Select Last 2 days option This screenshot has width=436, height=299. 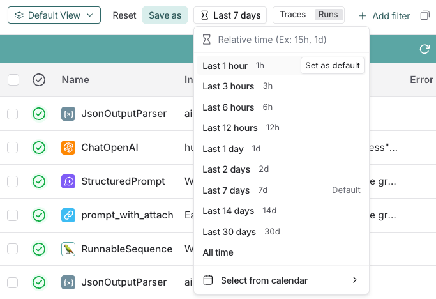click(x=282, y=169)
